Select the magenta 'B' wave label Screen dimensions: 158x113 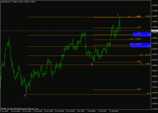click(92, 64)
